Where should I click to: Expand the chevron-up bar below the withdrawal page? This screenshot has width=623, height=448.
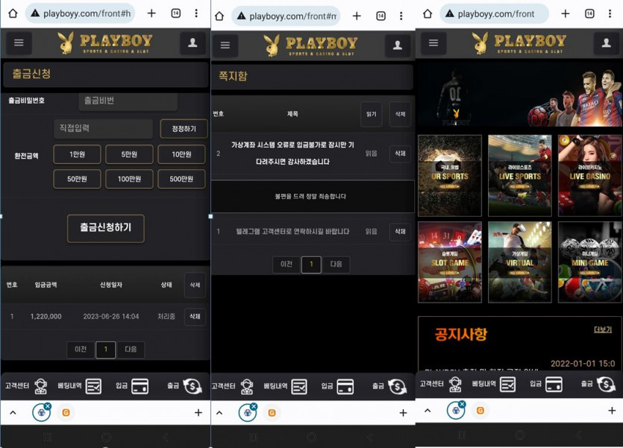(x=13, y=412)
